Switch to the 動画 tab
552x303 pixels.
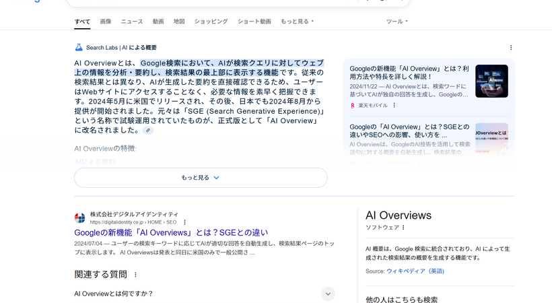click(x=158, y=21)
